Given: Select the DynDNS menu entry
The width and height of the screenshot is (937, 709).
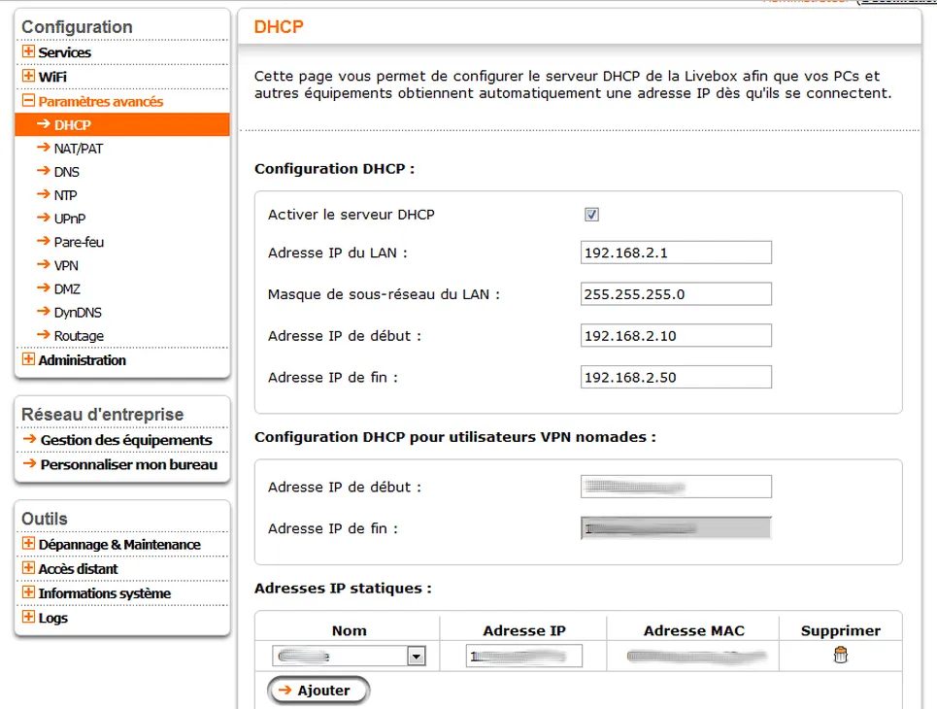Looking at the screenshot, I should pyautogui.click(x=78, y=313).
